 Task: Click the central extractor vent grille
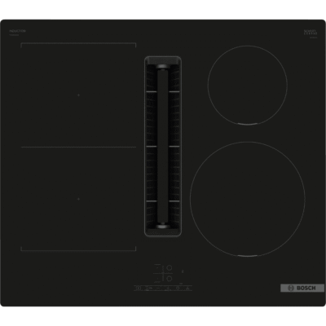[x=163, y=146]
